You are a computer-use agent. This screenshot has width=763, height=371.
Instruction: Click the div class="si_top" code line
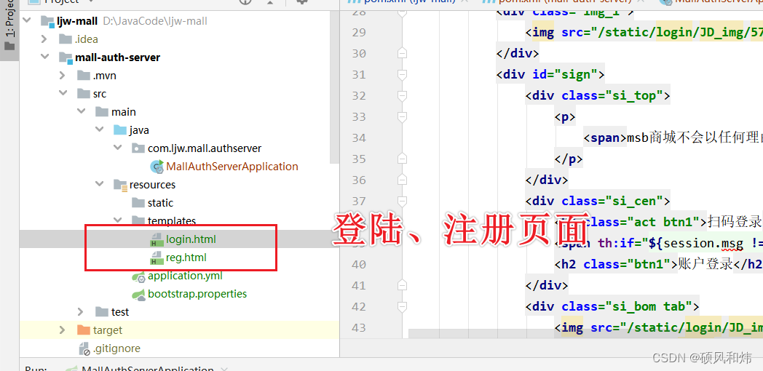pyautogui.click(x=598, y=95)
